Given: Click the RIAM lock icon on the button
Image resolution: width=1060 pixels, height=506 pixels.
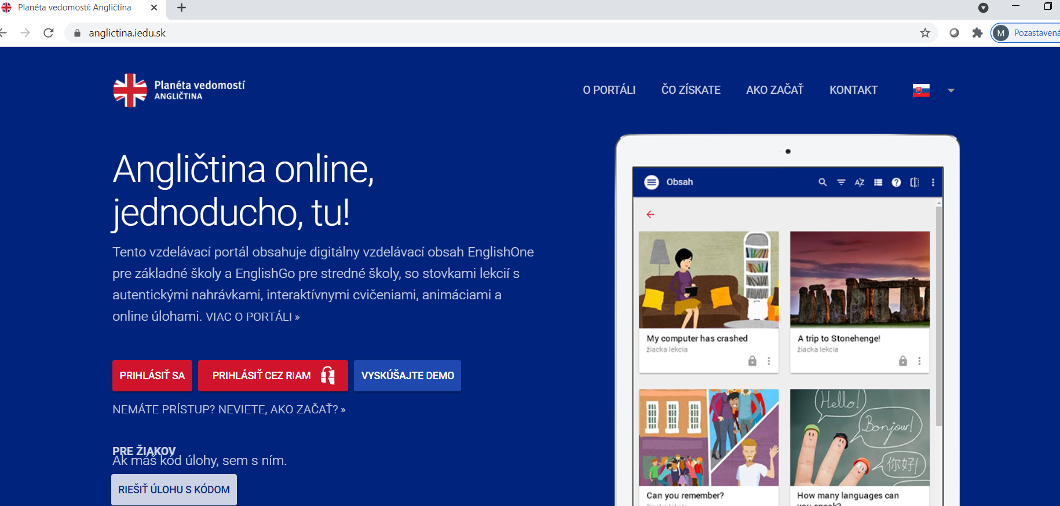Looking at the screenshot, I should [x=328, y=376].
